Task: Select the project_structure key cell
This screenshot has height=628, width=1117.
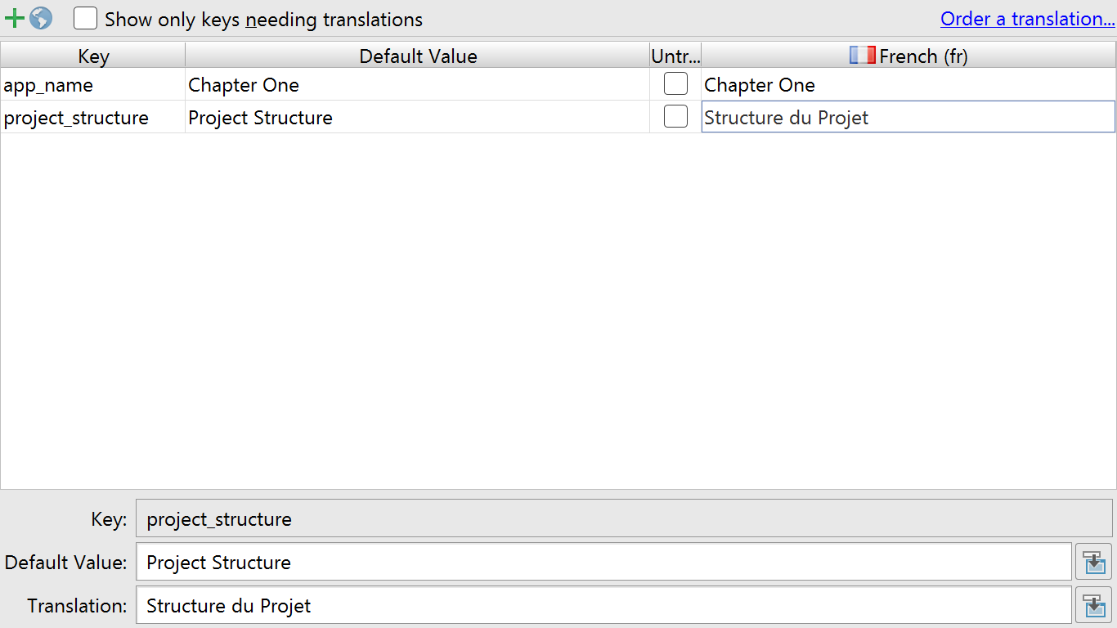Action: [x=93, y=117]
